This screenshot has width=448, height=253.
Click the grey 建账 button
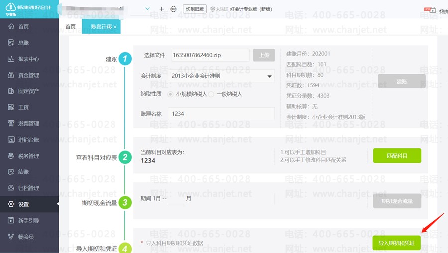[x=402, y=82]
